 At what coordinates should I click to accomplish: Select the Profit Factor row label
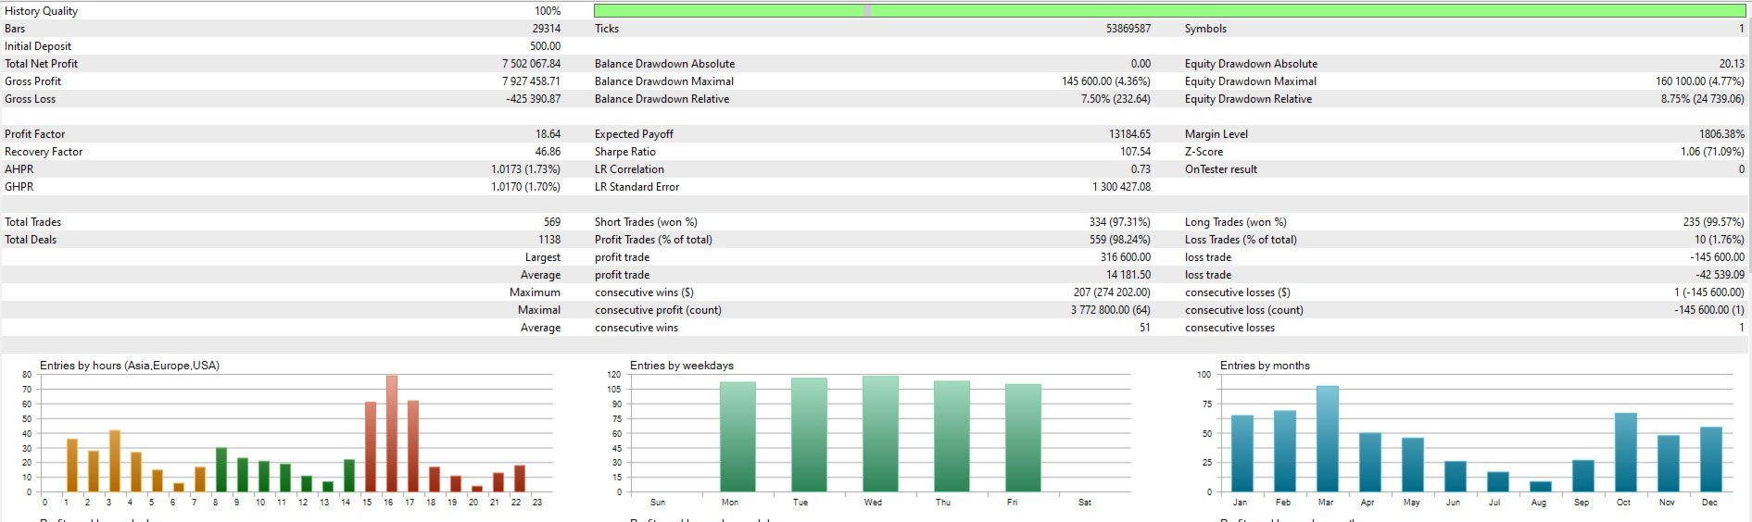[35, 134]
